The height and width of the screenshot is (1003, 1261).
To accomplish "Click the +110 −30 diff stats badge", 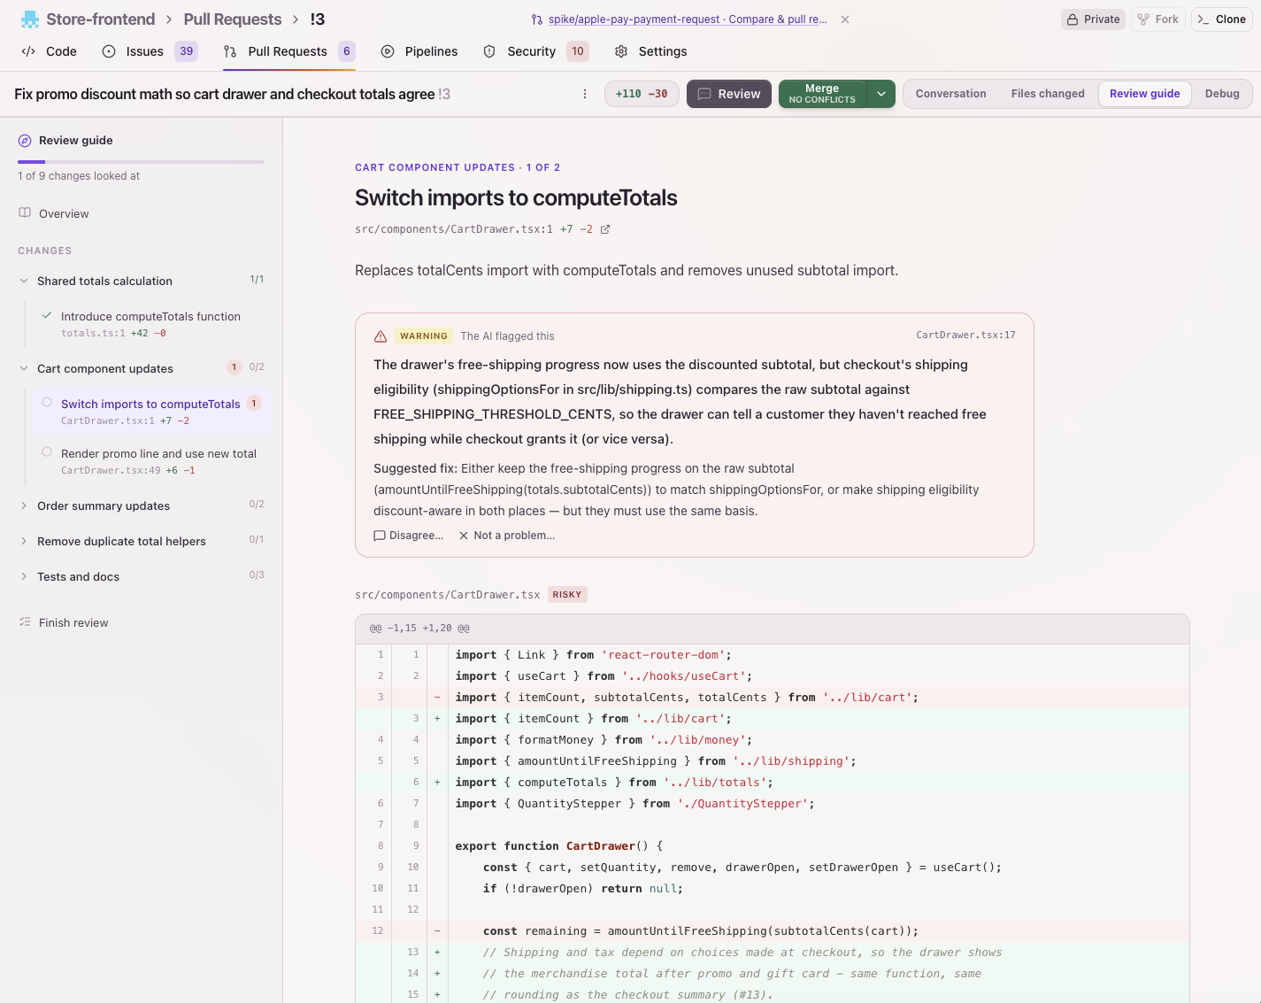I will [x=642, y=94].
